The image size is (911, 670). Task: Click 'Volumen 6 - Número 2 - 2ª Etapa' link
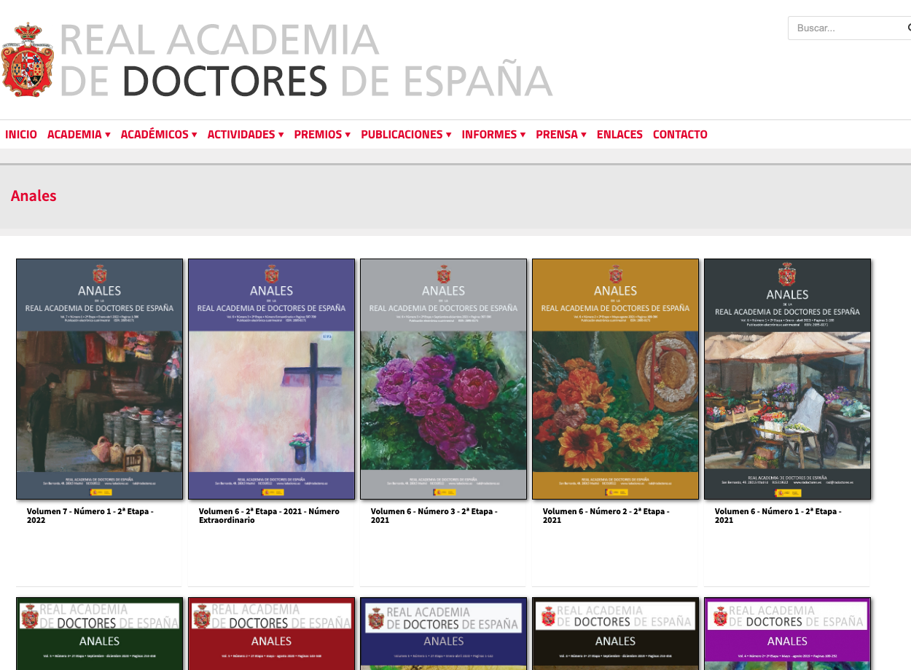pos(606,516)
